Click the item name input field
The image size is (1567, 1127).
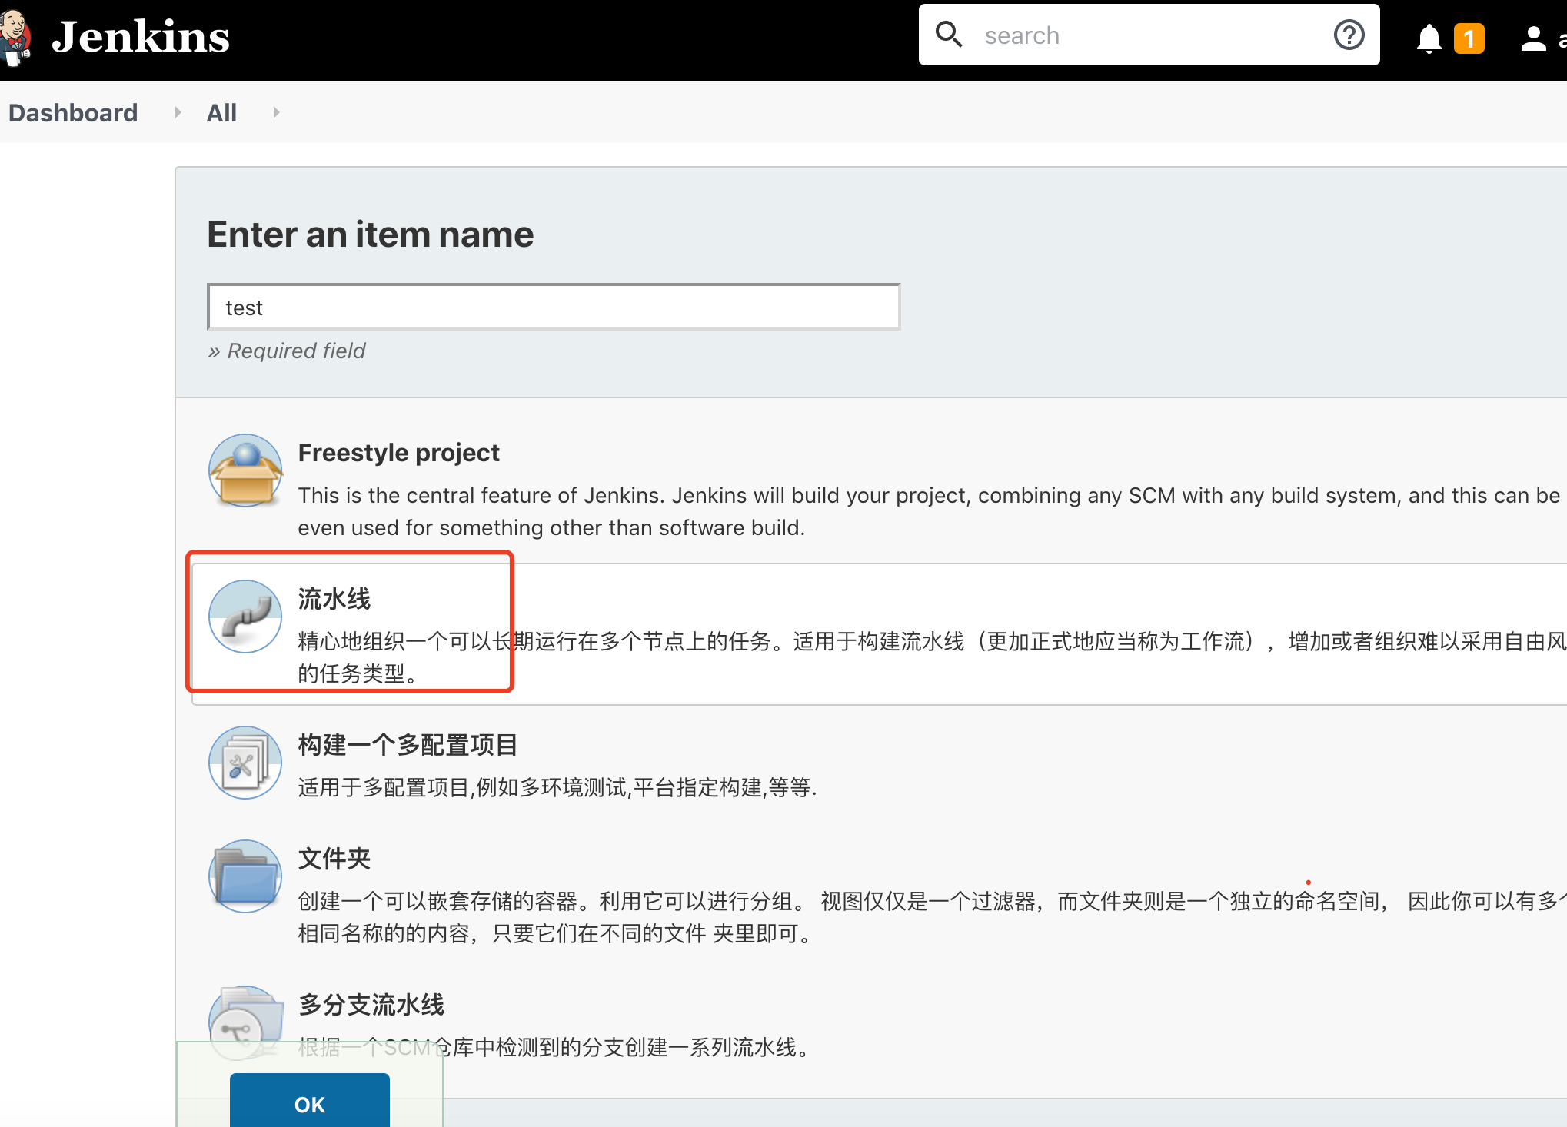(x=554, y=308)
